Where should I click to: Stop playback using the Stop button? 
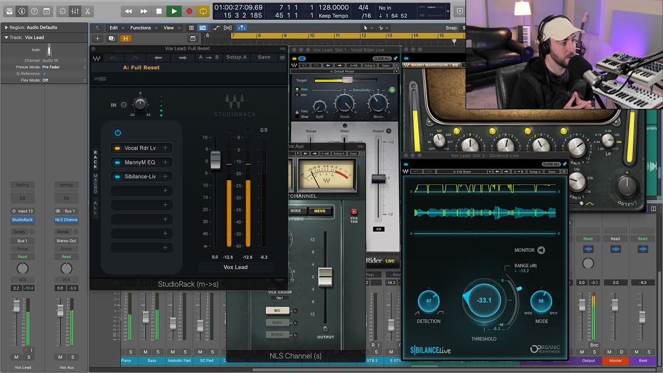click(x=159, y=11)
